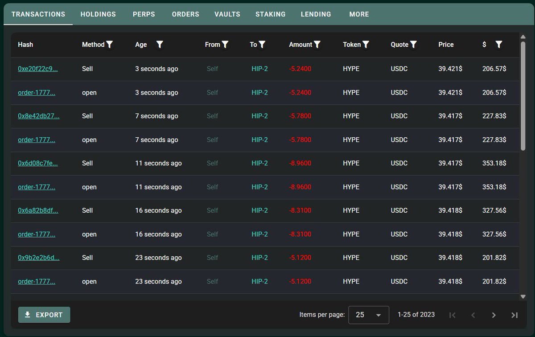Jump to the last page
Screen dimensions: 535x337
coord(514,315)
